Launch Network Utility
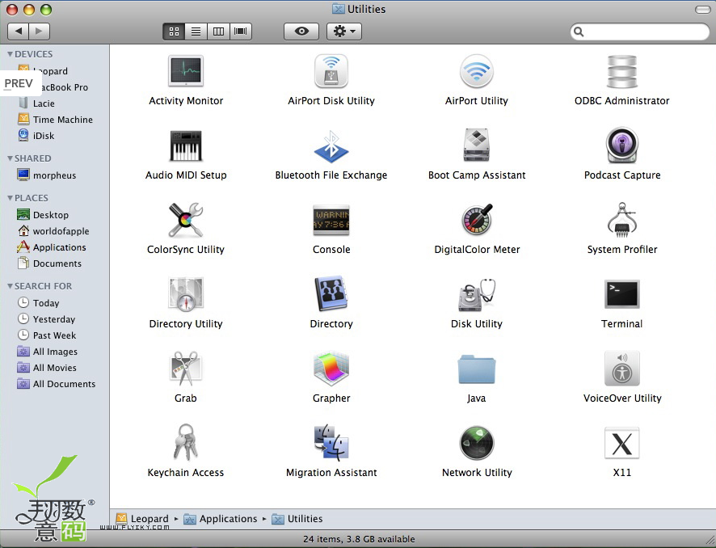The height and width of the screenshot is (548, 716). click(x=476, y=443)
